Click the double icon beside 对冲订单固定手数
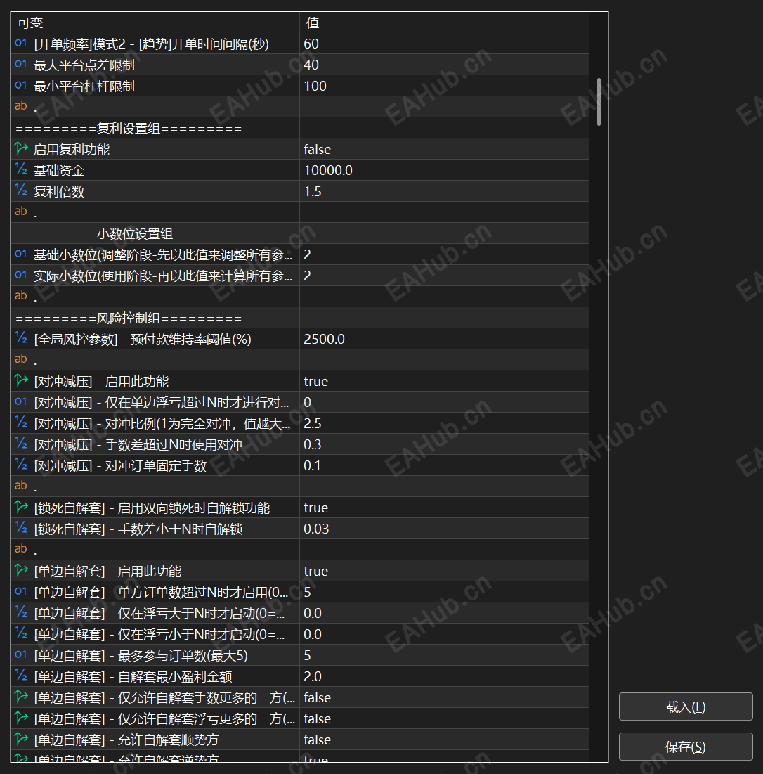This screenshot has width=763, height=774. 20,465
